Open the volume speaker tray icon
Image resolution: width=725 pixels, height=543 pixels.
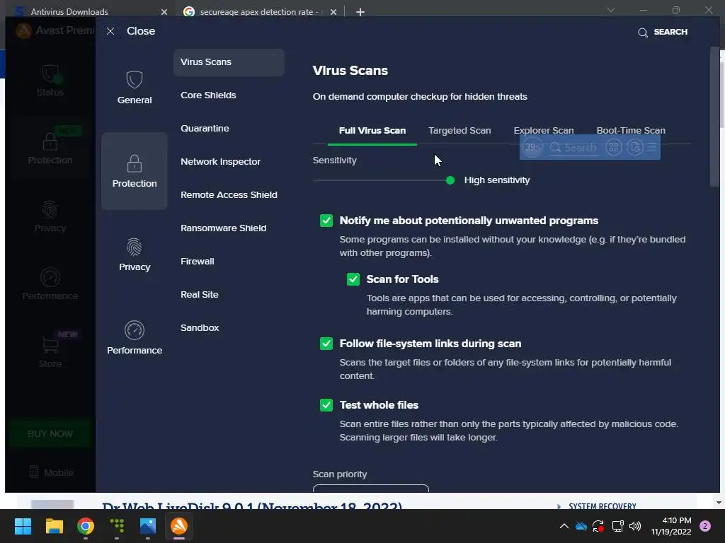point(635,526)
